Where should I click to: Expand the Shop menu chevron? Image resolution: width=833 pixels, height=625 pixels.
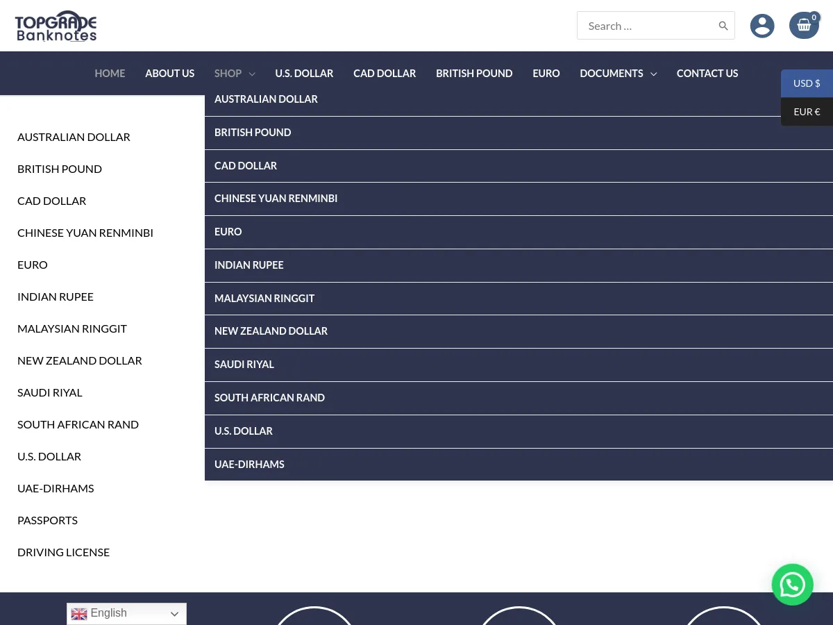pos(252,74)
